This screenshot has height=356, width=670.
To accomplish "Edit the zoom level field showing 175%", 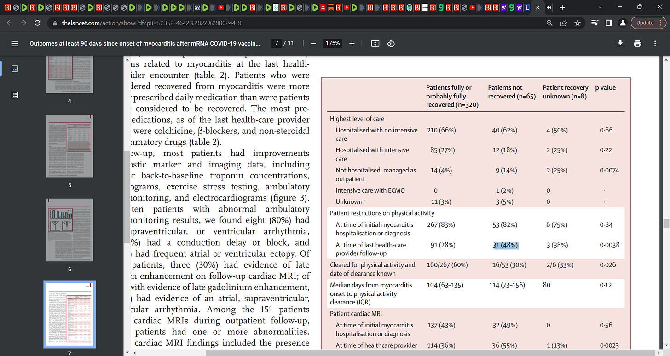I will [x=333, y=43].
